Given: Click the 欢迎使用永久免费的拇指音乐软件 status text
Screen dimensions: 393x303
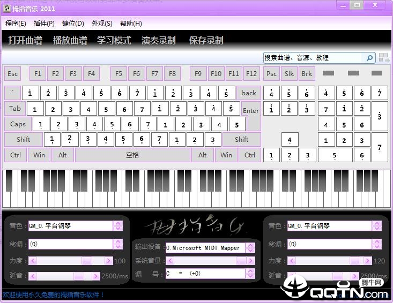Looking at the screenshot, I should pos(54,295).
